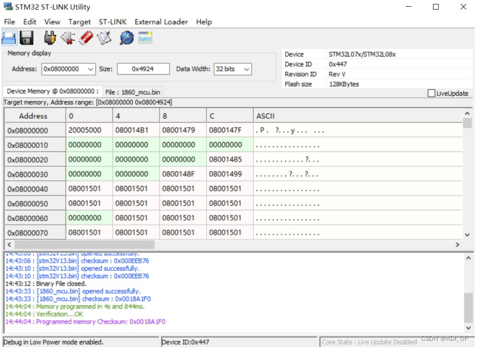The width and height of the screenshot is (477, 347).
Task: Open the Target menu
Action: click(79, 22)
